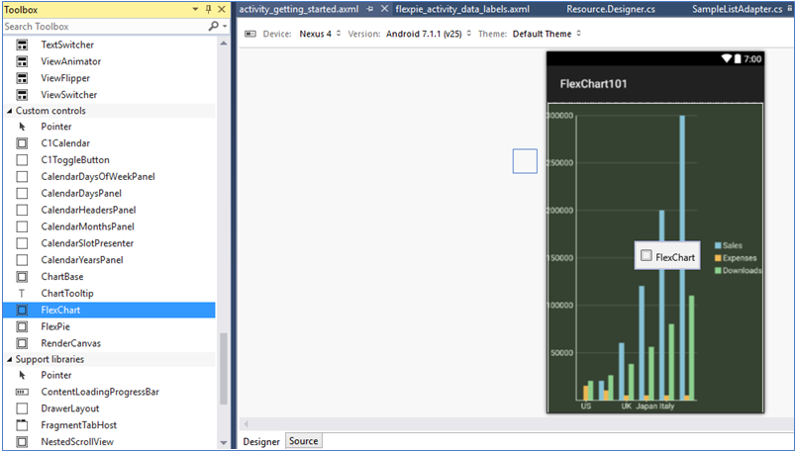Viewport: 797px width, 452px height.
Task: Collapse the Support libraries section
Action: 10,359
